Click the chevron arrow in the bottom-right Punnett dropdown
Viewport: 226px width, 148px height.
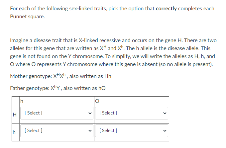click(165, 131)
